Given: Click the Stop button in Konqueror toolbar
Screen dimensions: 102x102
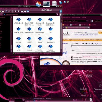Looking at the screenshot, I should pos(9,11).
